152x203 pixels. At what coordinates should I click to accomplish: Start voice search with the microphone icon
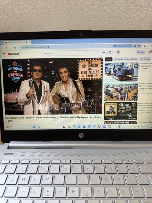coord(118,52)
